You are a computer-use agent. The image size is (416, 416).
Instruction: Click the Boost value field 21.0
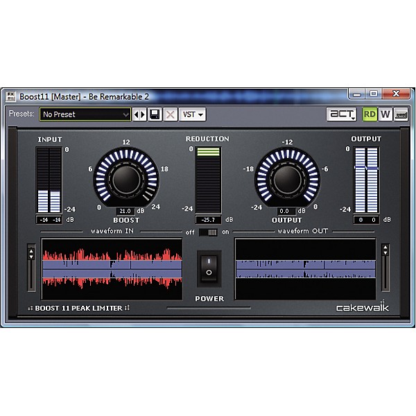tap(125, 211)
